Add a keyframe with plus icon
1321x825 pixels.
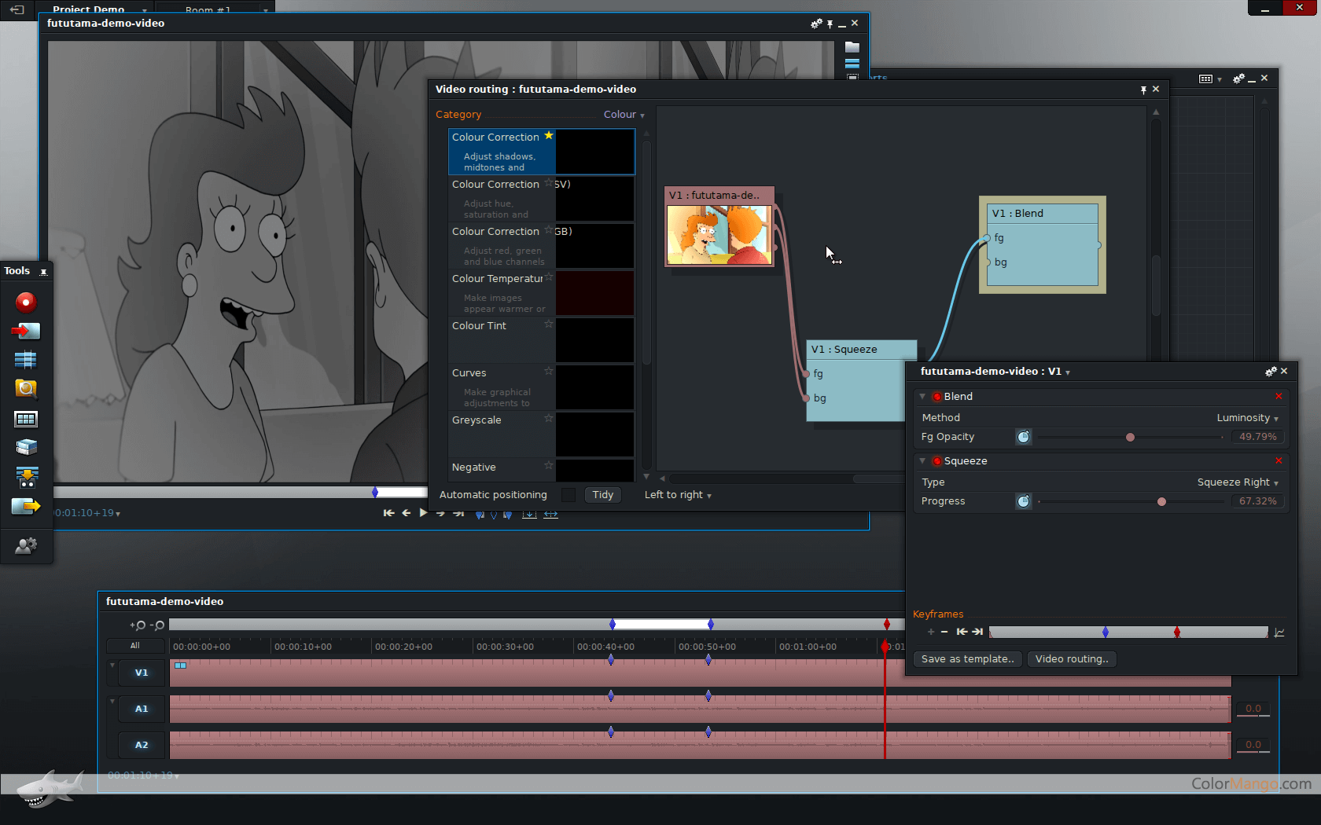(x=931, y=632)
